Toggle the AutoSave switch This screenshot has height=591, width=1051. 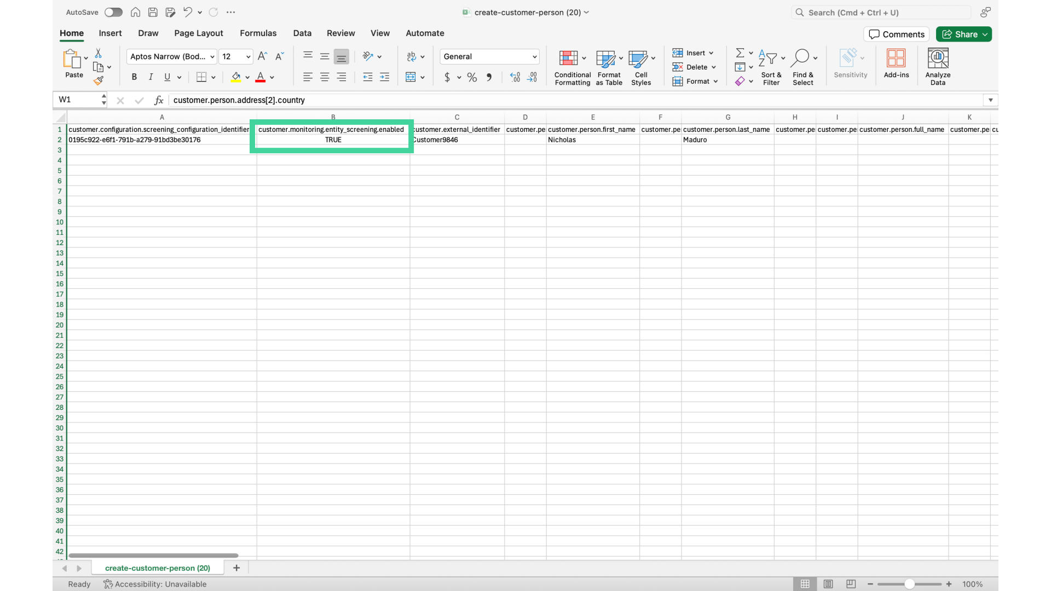pyautogui.click(x=113, y=12)
